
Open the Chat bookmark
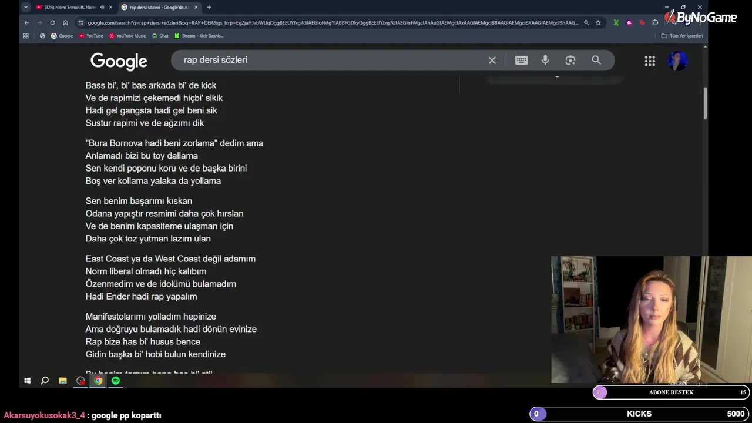[160, 36]
